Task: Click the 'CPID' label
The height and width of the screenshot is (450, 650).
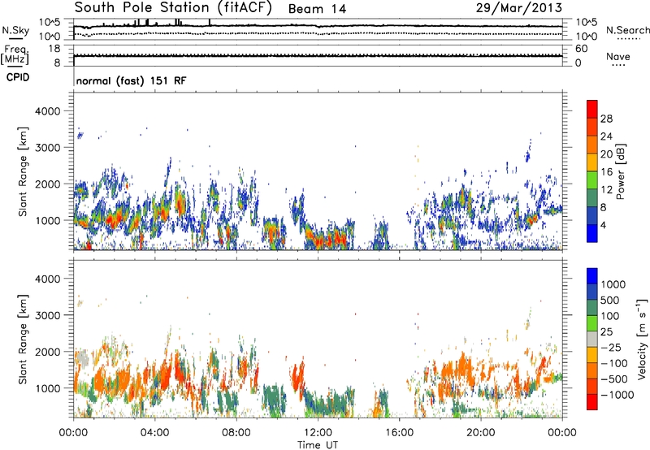Action: click(x=18, y=77)
